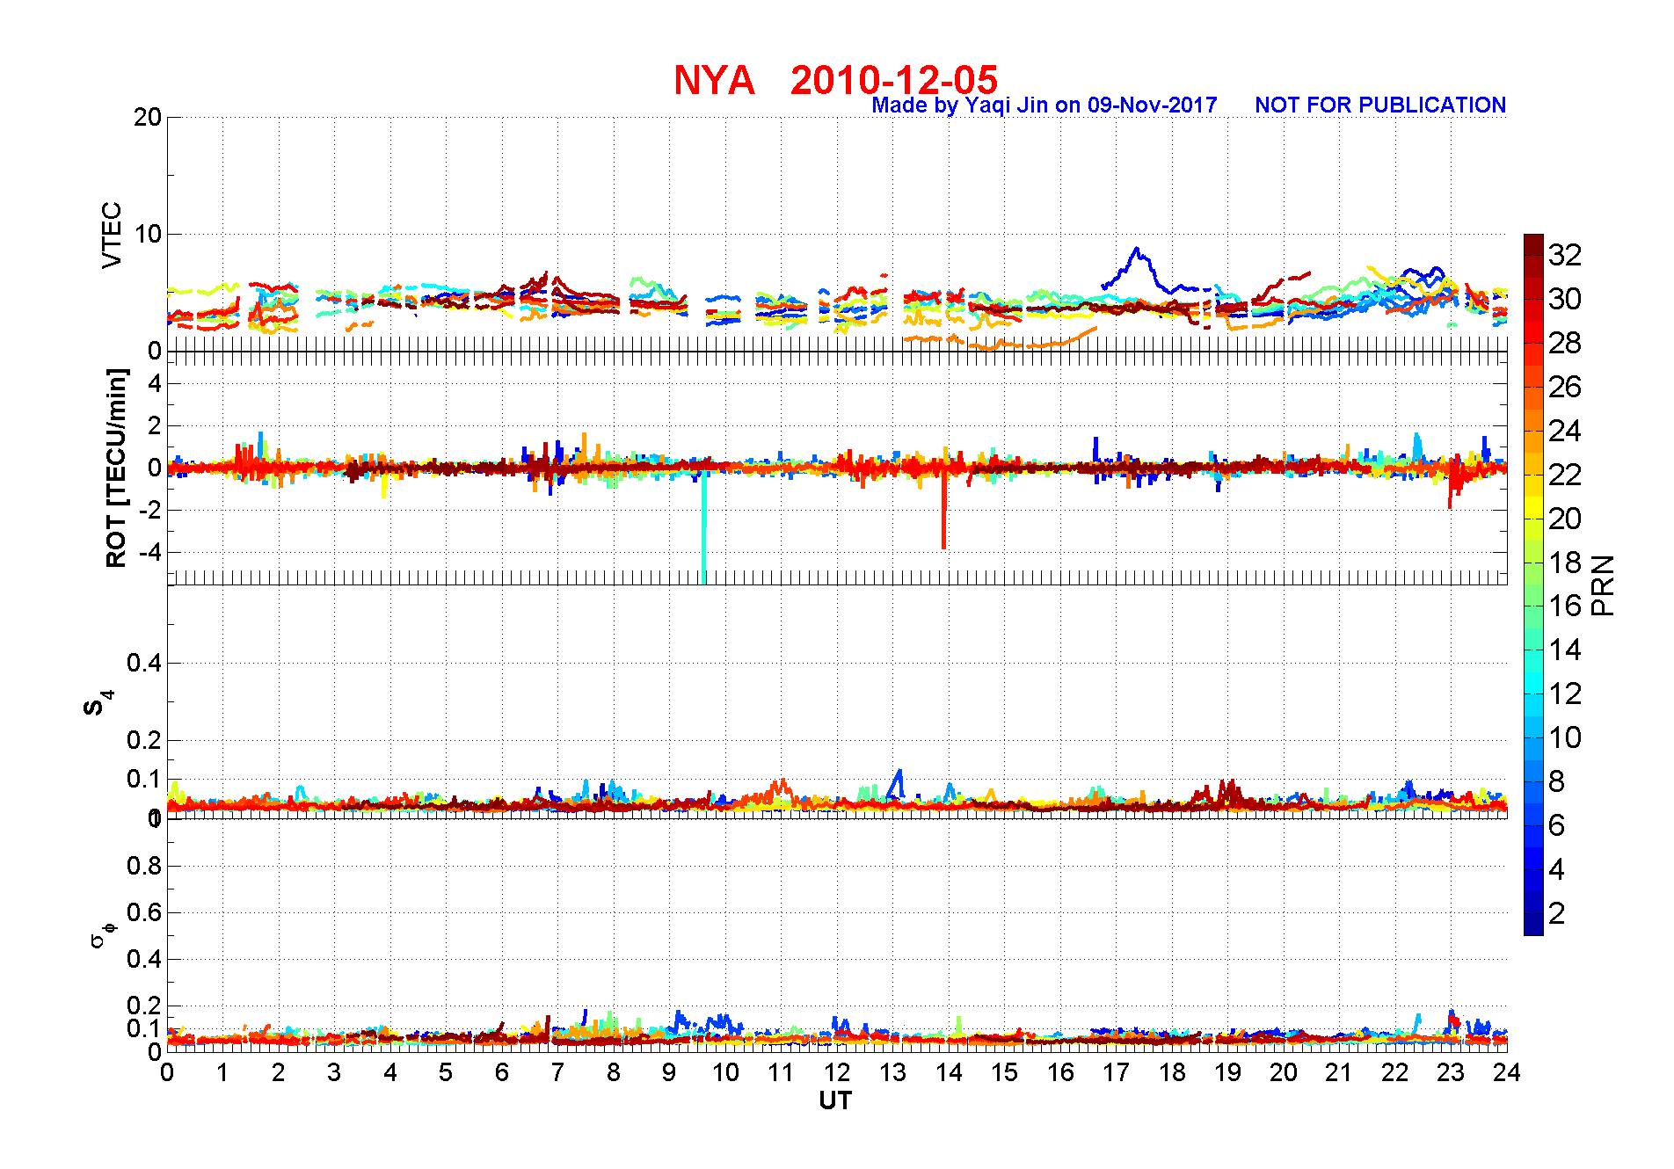
Task: Select the "6" tick on the PRN colorbar
Action: (x=1557, y=825)
